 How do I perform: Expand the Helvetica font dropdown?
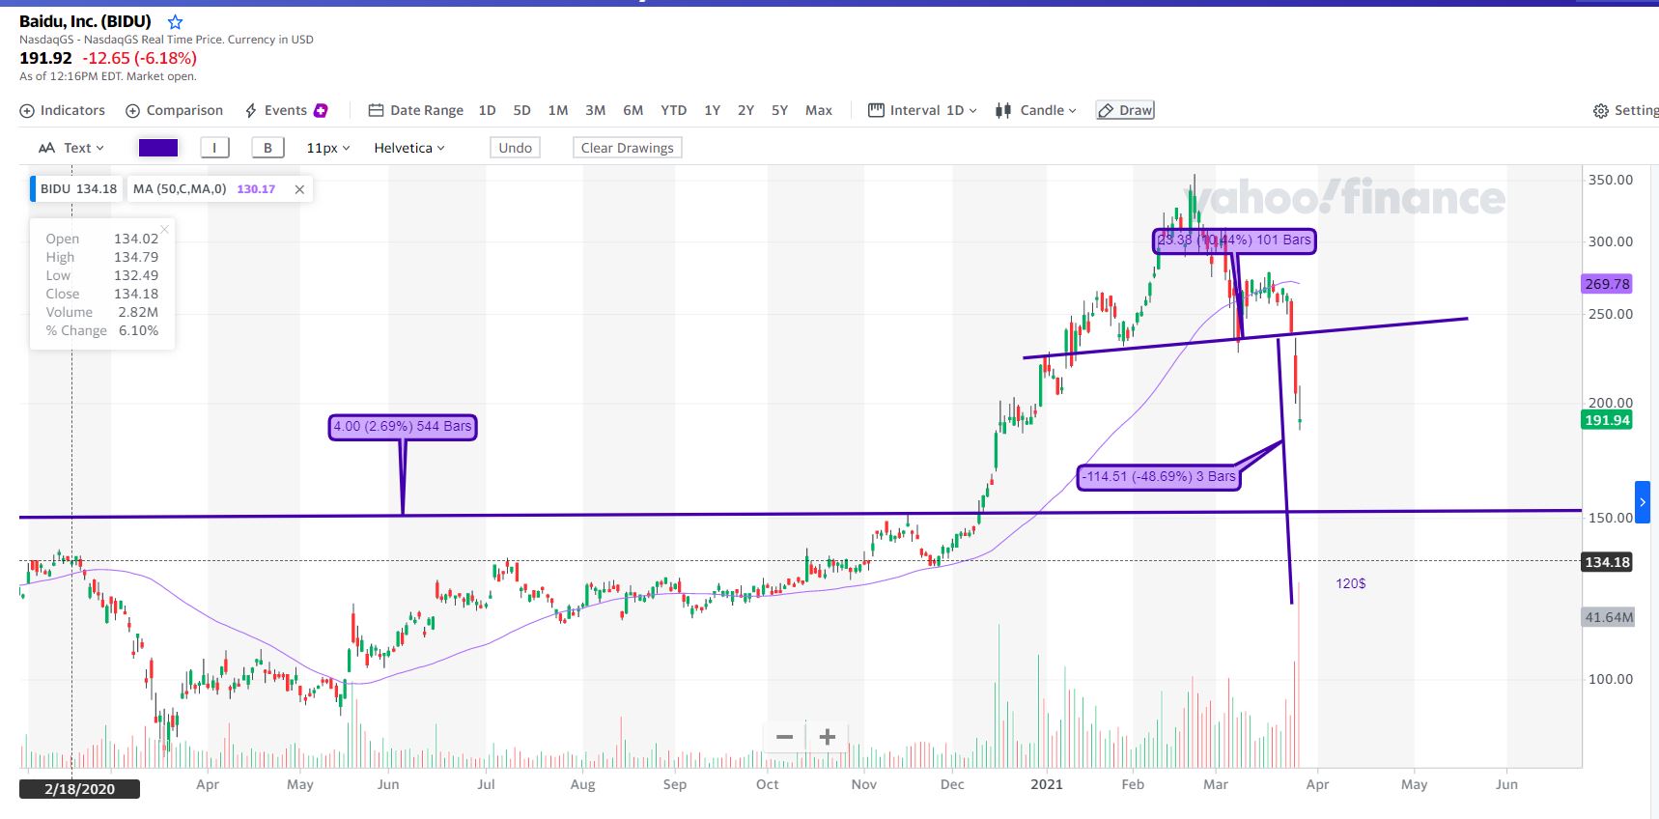pyautogui.click(x=409, y=148)
